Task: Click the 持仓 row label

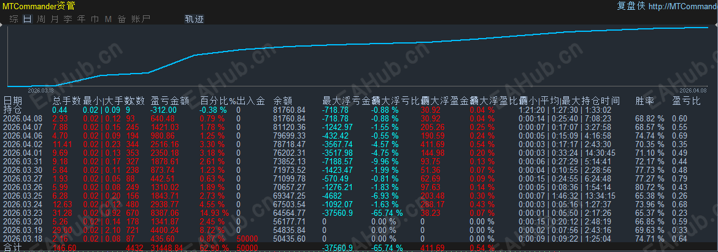Action: tap(12, 110)
